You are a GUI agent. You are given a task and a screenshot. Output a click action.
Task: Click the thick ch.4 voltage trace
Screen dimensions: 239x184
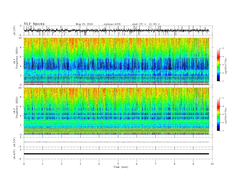tap(116, 154)
